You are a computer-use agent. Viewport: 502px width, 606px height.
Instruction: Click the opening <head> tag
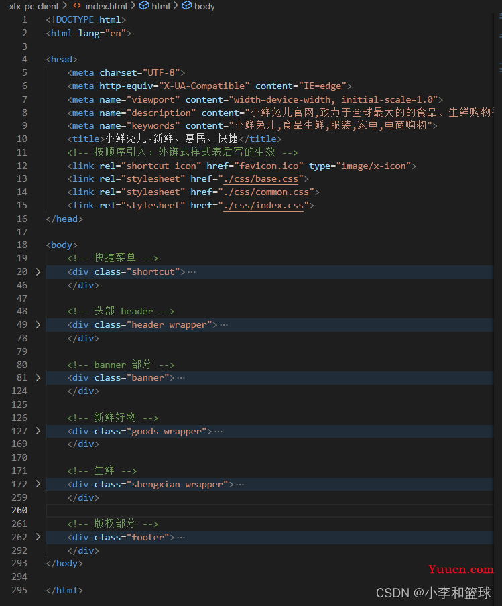62,60
